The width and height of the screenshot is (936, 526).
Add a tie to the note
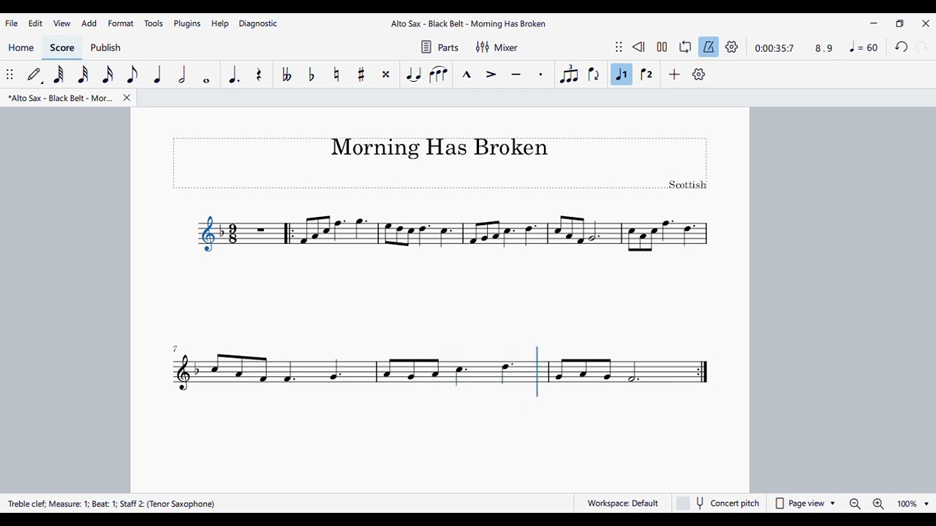coord(413,75)
